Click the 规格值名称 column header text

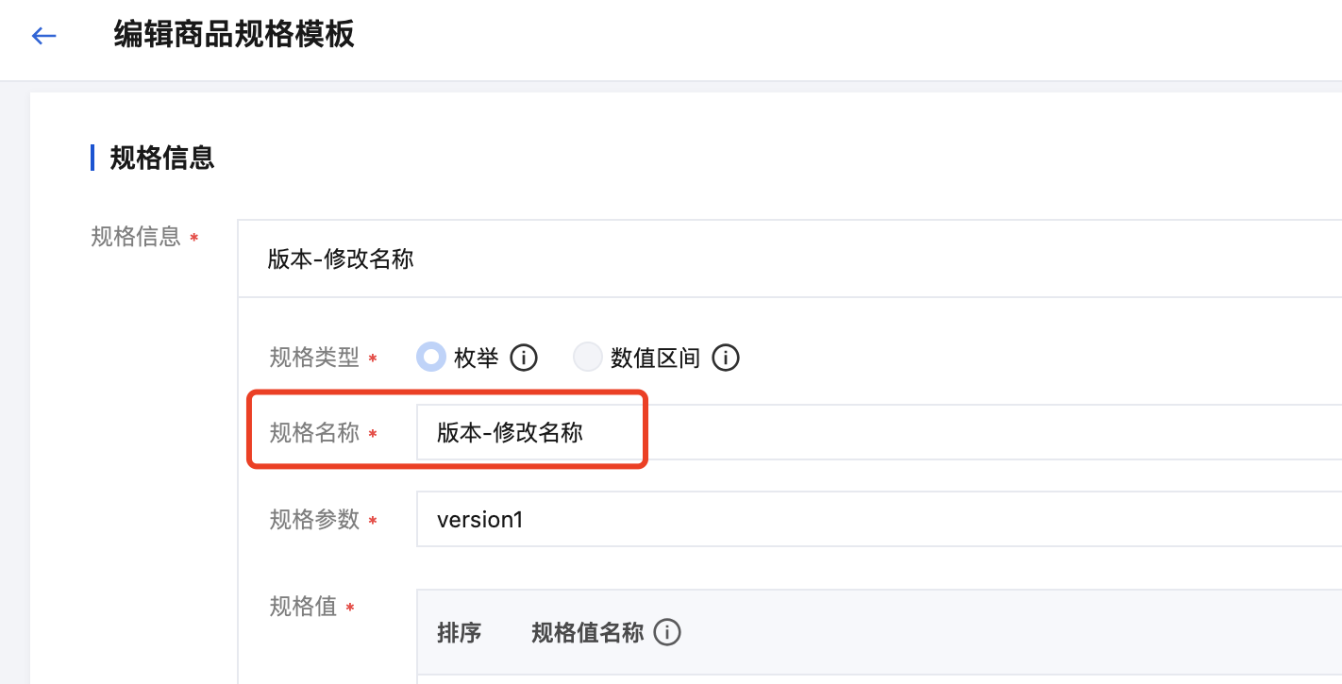(x=587, y=632)
